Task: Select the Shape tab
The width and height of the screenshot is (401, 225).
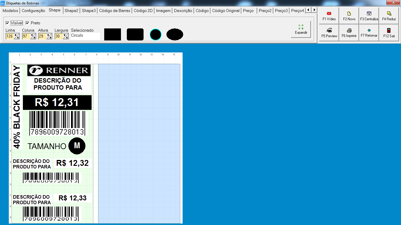Action: (55, 10)
